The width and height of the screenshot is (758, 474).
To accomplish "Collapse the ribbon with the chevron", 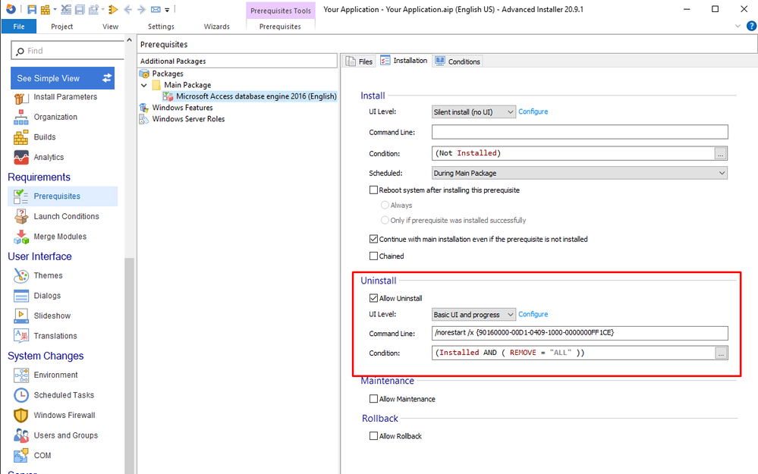I will 738,26.
